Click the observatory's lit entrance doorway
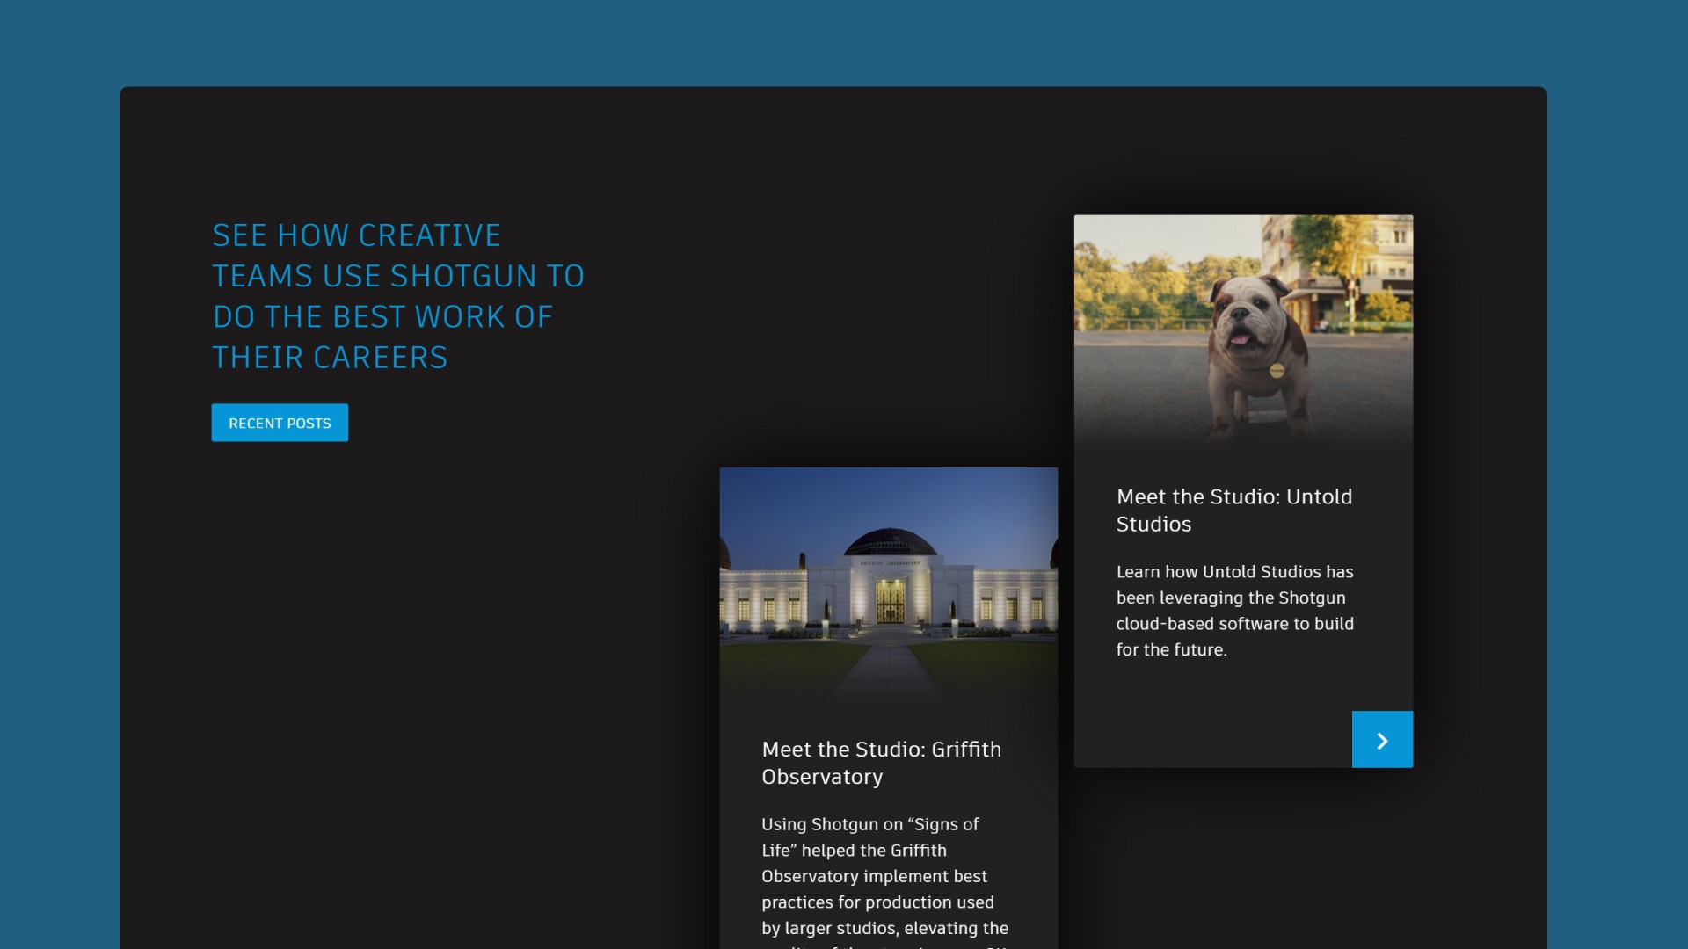Image resolution: width=1688 pixels, height=949 pixels. (x=890, y=602)
